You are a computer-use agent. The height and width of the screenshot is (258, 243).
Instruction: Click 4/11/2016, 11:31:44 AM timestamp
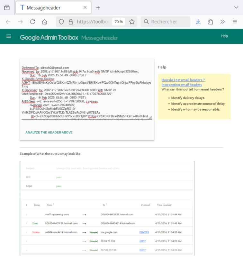(x=168, y=214)
